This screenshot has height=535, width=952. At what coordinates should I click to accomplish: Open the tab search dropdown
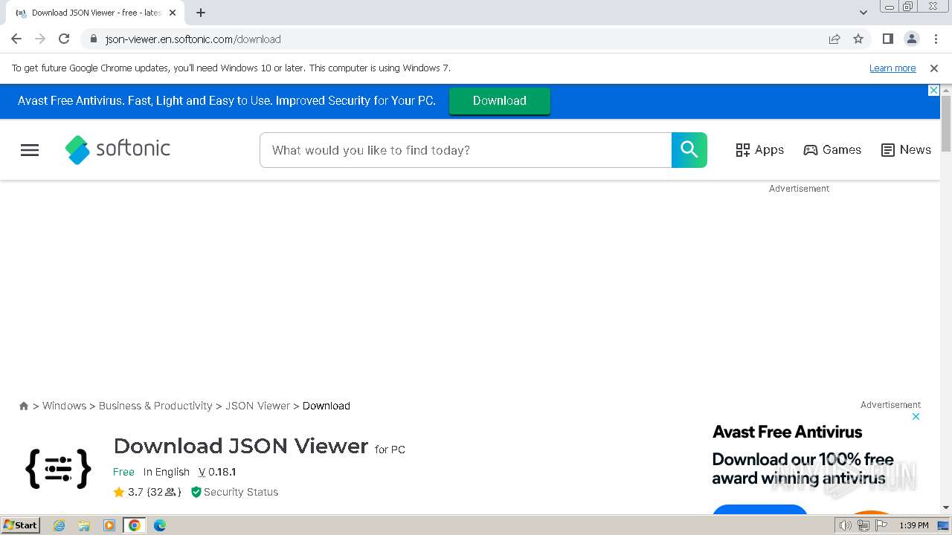click(863, 13)
